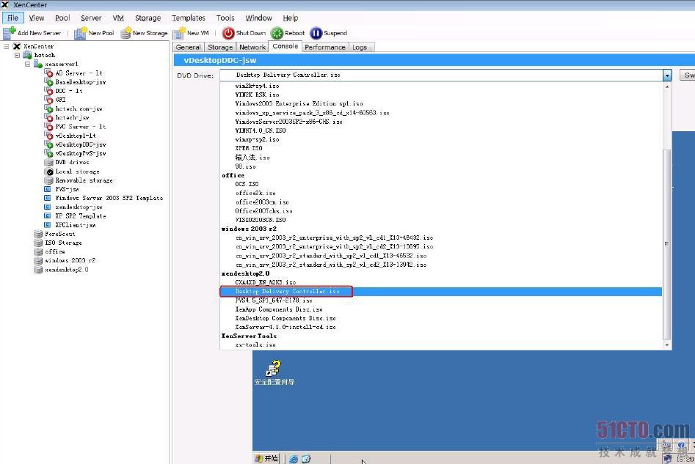Click the dropdown list scroll down arrow
This screenshot has height=464, width=695.
(x=667, y=345)
